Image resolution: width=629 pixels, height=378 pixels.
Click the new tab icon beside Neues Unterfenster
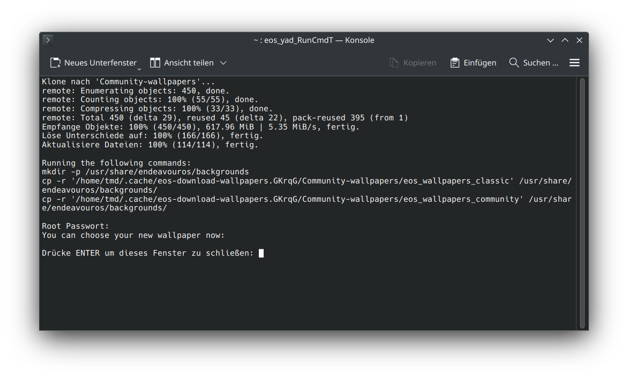(55, 63)
